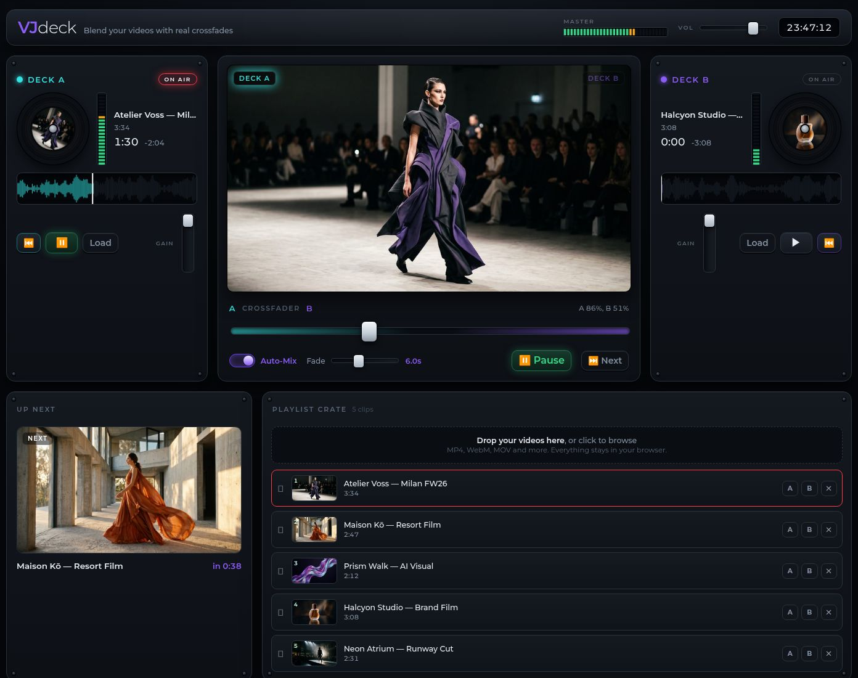Rewind Deck A to the start
Screen dimensions: 858x678
(x=28, y=243)
